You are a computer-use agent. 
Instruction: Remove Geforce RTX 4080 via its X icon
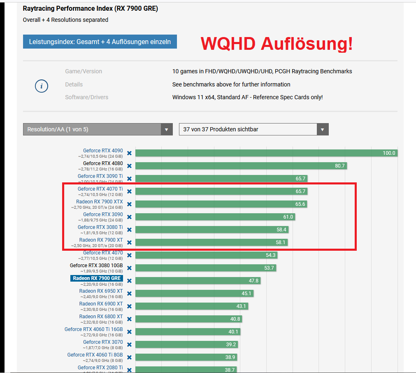pos(129,166)
